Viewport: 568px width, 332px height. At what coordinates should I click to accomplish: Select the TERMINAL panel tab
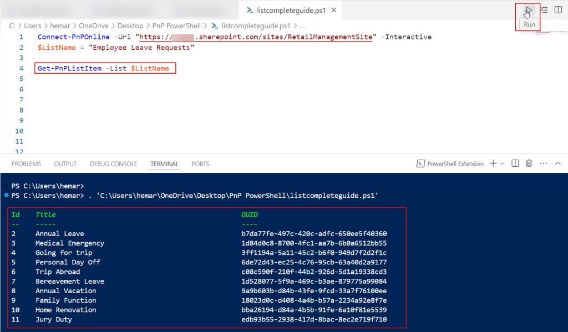click(x=164, y=164)
